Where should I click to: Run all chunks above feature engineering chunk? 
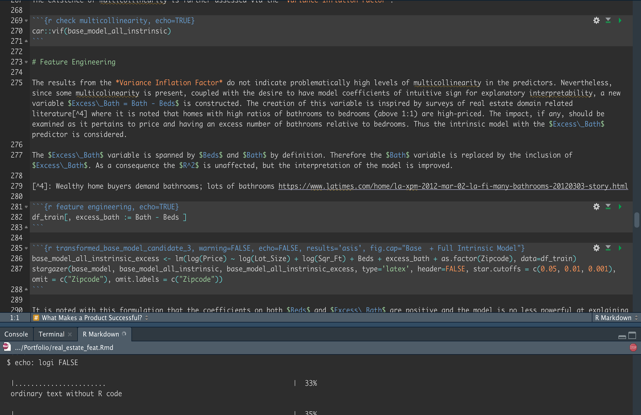[608, 207]
